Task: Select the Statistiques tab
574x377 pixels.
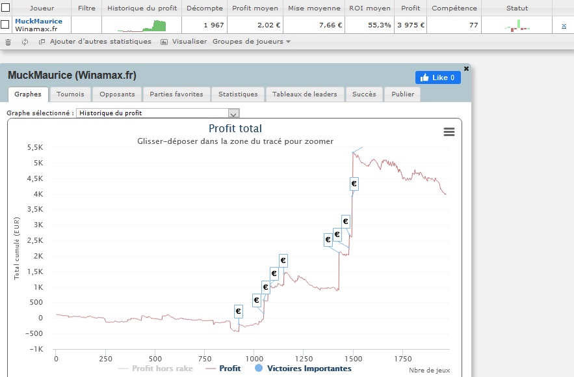Action: tap(238, 94)
